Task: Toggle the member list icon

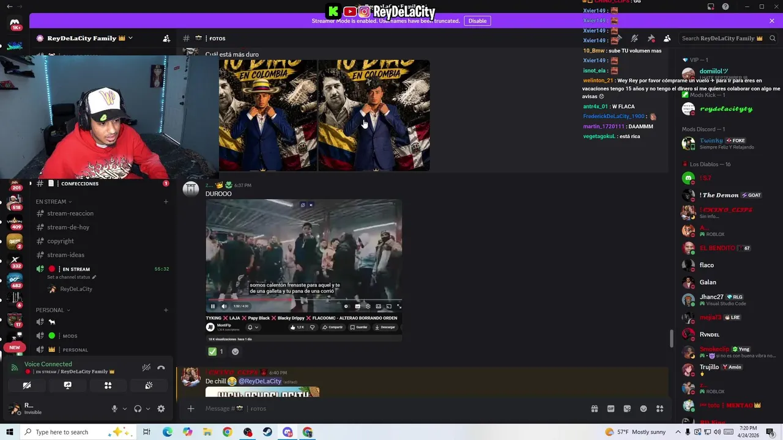Action: [667, 38]
